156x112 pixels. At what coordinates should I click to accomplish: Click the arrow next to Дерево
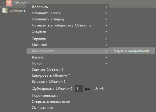click(106, 57)
